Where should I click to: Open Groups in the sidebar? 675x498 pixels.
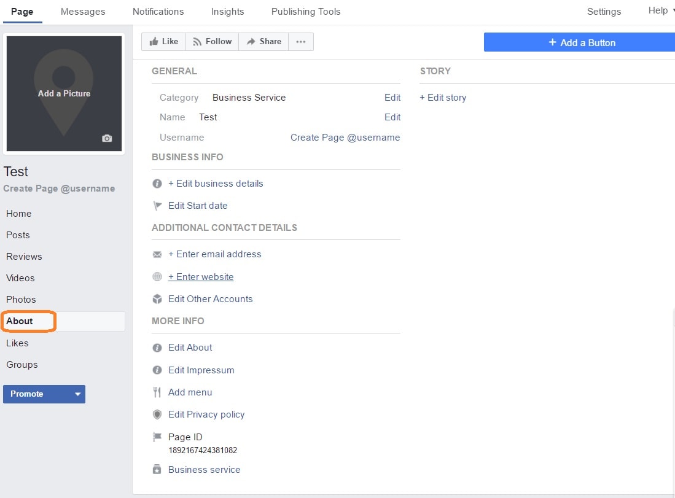22,365
